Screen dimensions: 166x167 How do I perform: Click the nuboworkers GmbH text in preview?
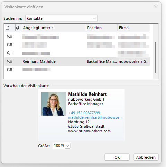click(x=86, y=99)
